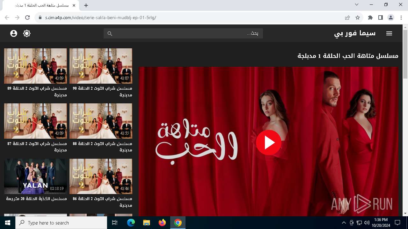The width and height of the screenshot is (408, 229).
Task: Open a new tab with the plus button
Action: pos(86,5)
